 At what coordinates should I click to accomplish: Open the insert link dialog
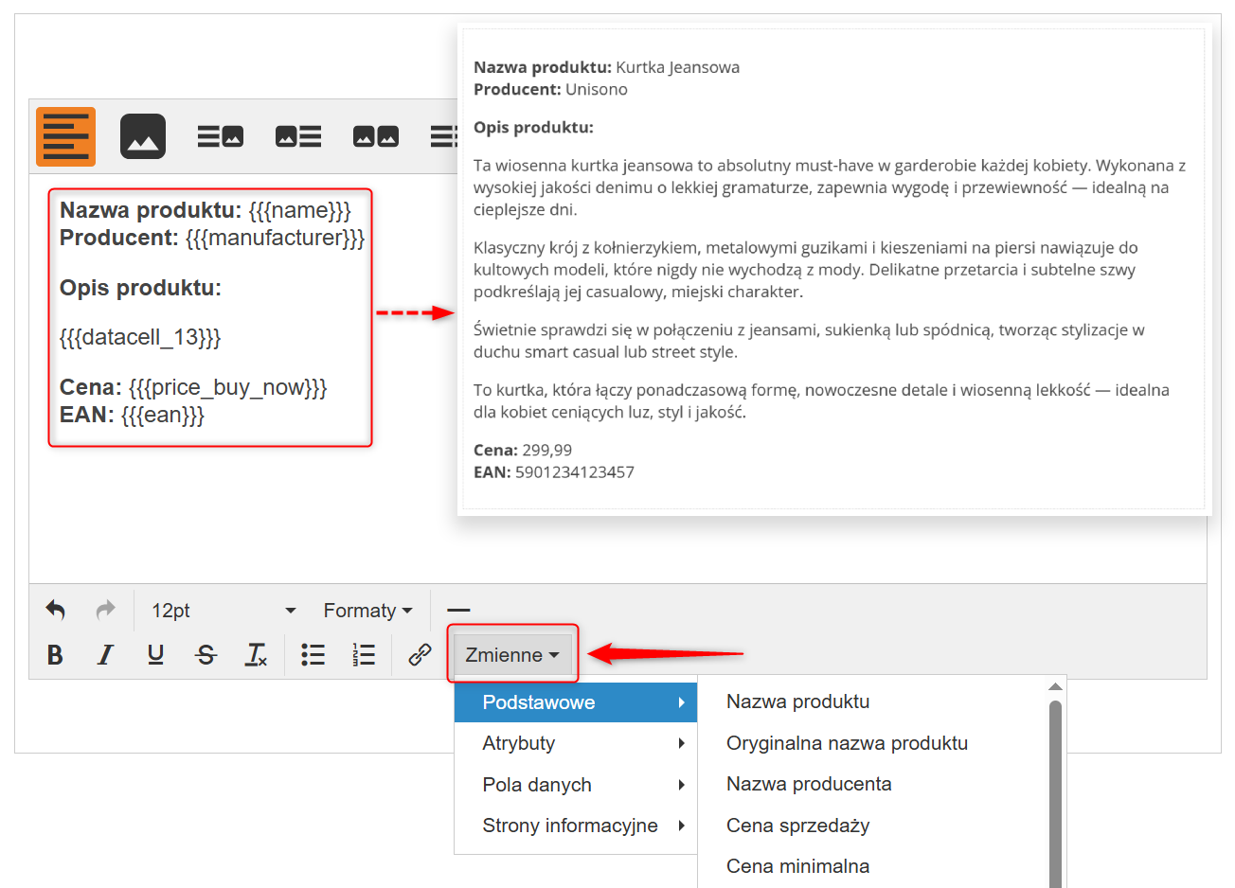coord(420,655)
